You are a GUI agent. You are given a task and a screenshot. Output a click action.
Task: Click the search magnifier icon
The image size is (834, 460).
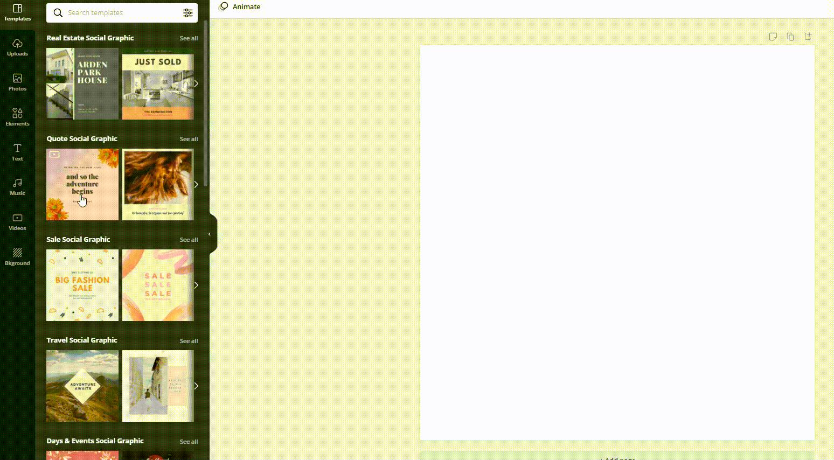58,13
